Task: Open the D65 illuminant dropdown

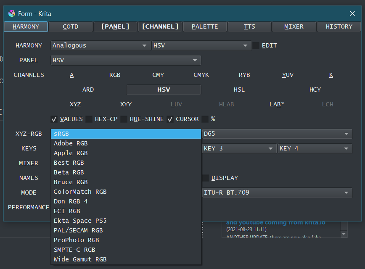Action: pyautogui.click(x=277, y=134)
